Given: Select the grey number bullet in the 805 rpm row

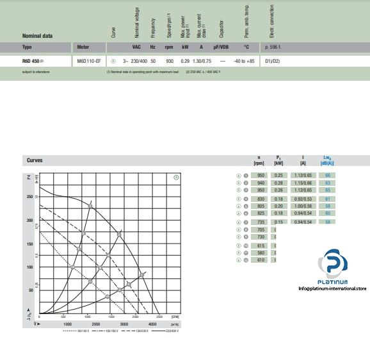Looking at the screenshot, I should pos(246,206).
